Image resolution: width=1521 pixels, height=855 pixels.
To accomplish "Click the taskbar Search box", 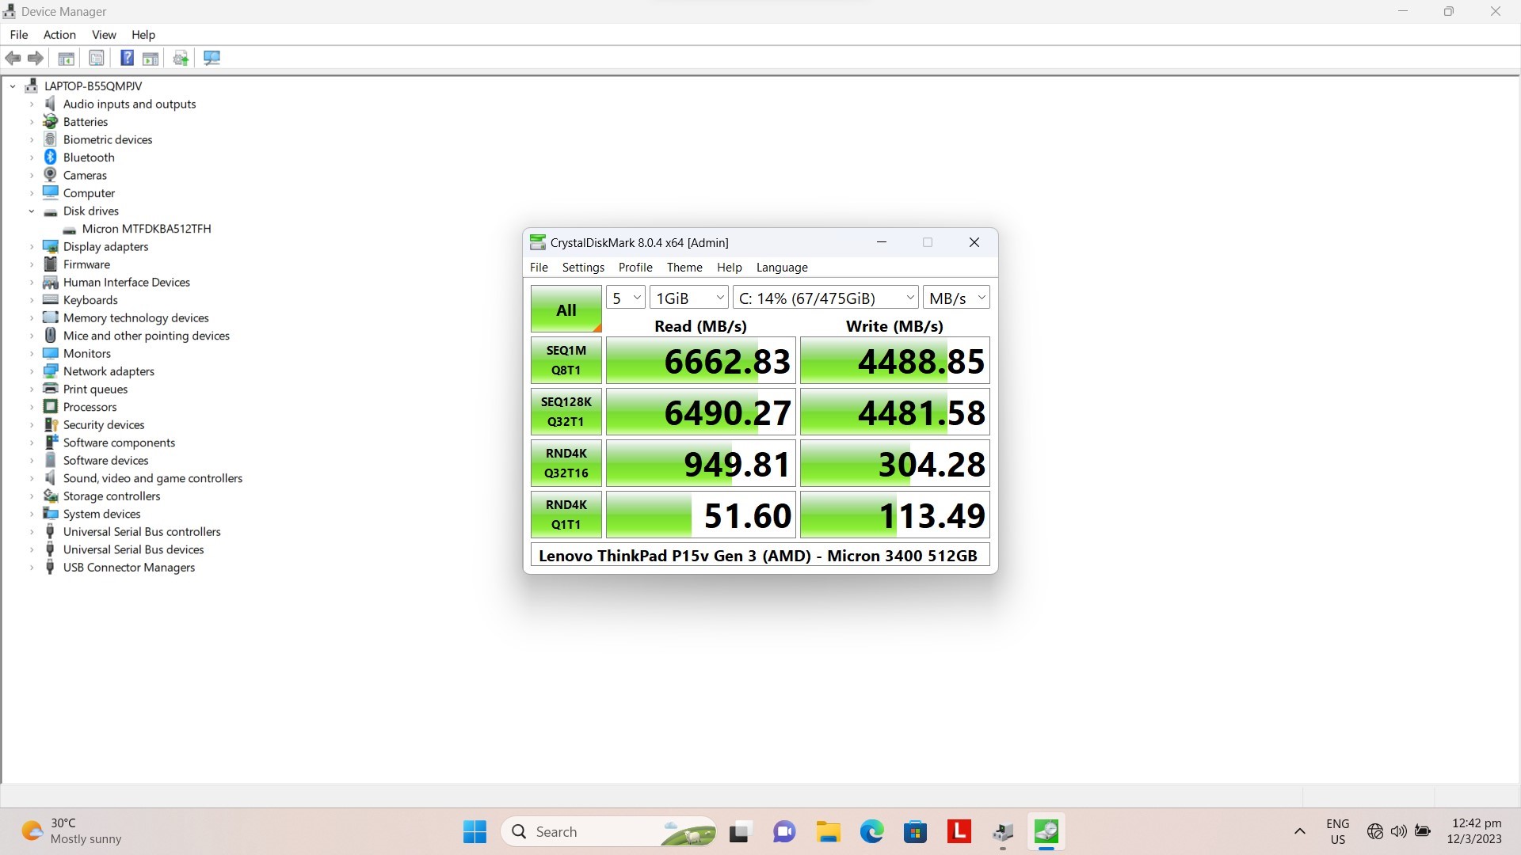I will click(x=609, y=831).
